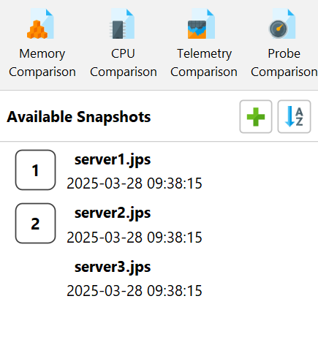Toggle selection box numbered 2

[x=35, y=224]
